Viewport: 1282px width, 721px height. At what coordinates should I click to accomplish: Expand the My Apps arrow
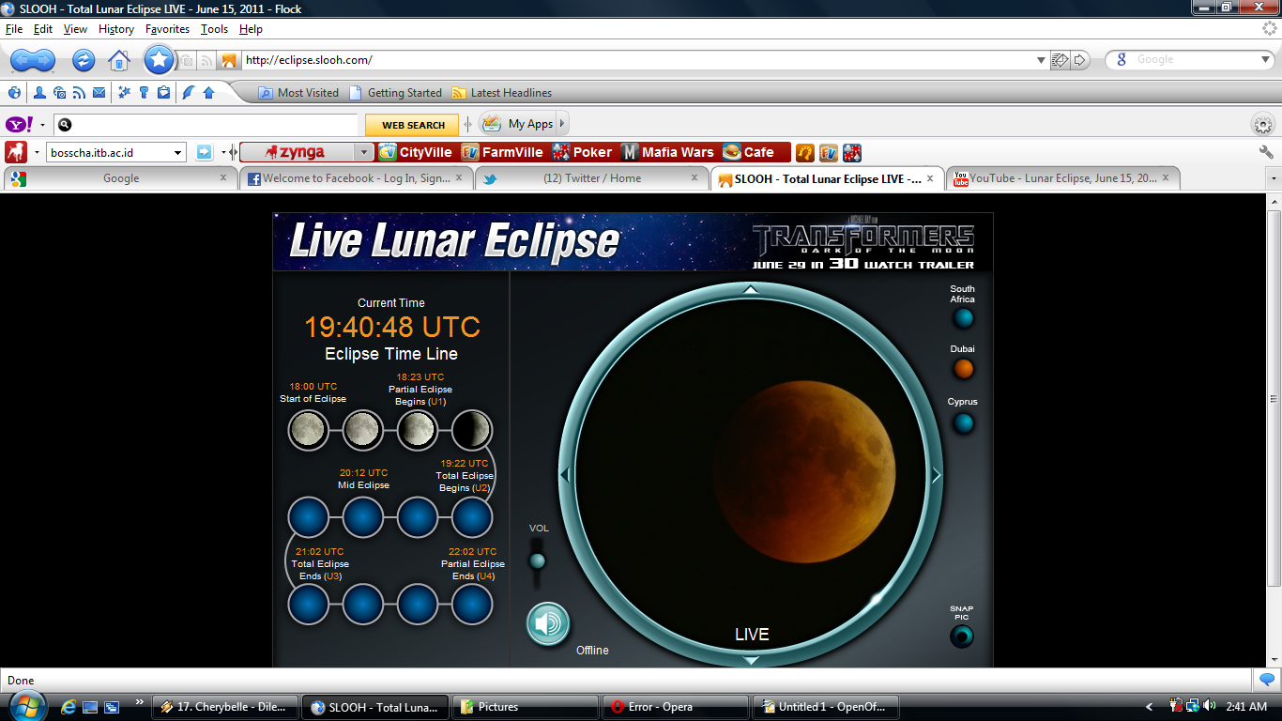(562, 124)
